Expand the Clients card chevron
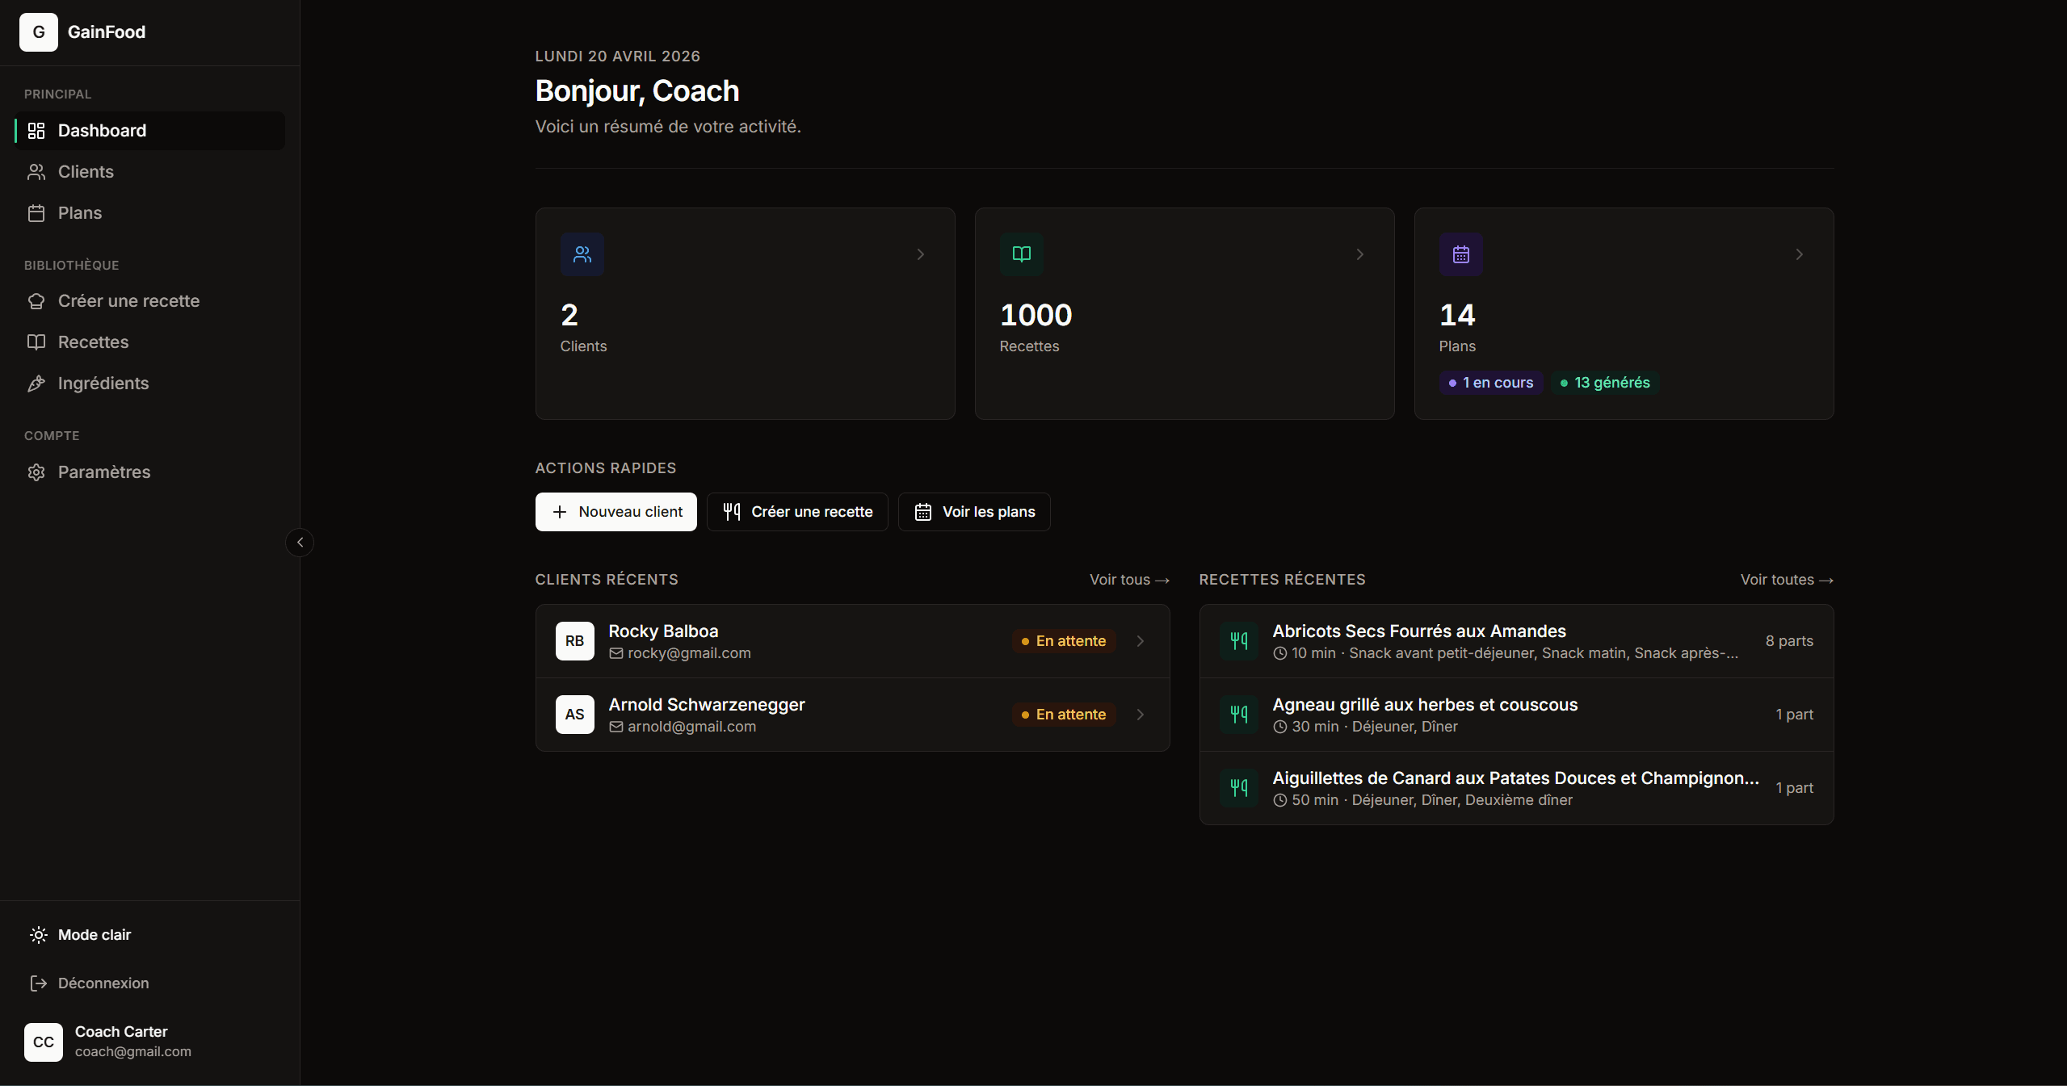This screenshot has height=1086, width=2067. click(921, 254)
